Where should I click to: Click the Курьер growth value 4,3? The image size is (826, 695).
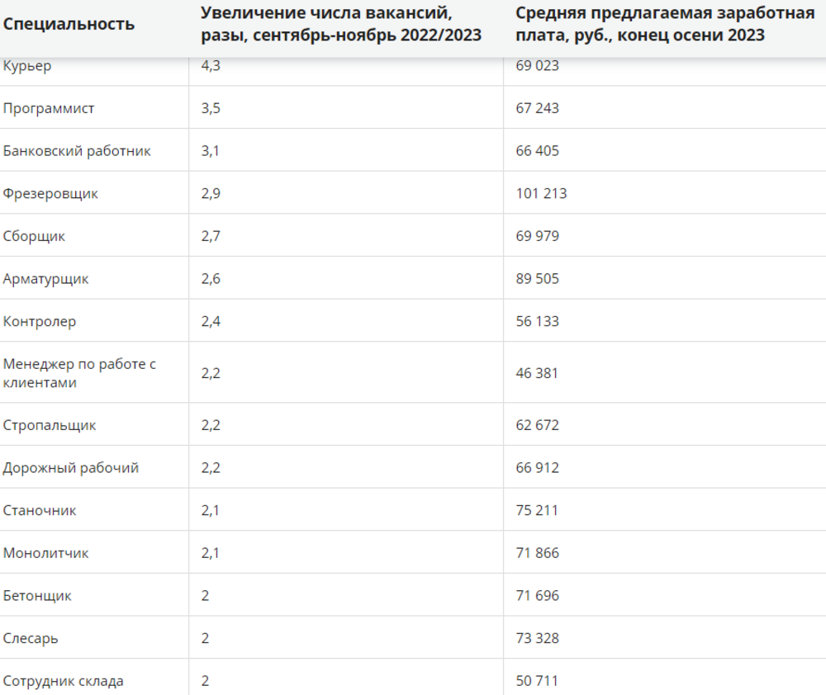pyautogui.click(x=210, y=66)
